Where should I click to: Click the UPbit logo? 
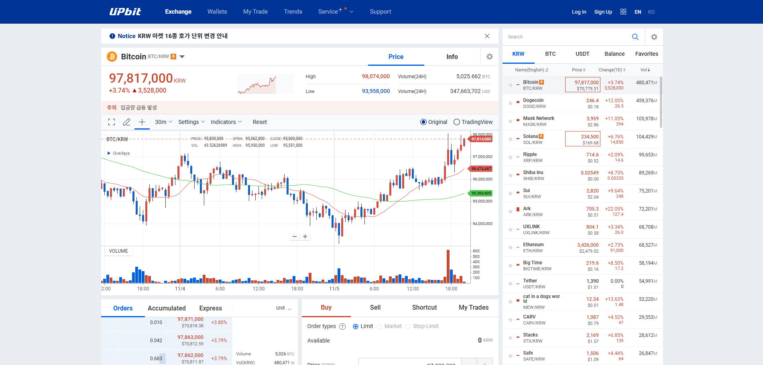pyautogui.click(x=125, y=12)
